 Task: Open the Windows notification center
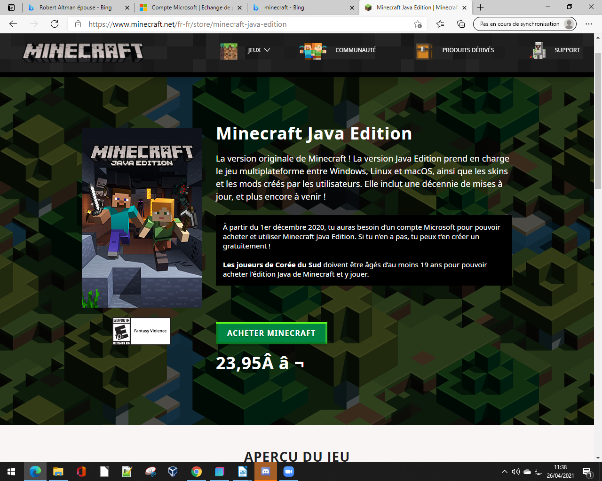tap(587, 472)
